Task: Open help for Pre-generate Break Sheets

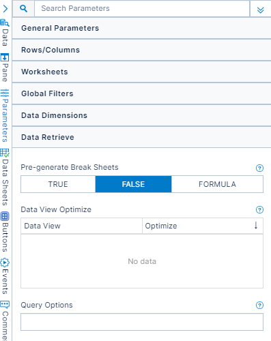Action: [x=259, y=168]
